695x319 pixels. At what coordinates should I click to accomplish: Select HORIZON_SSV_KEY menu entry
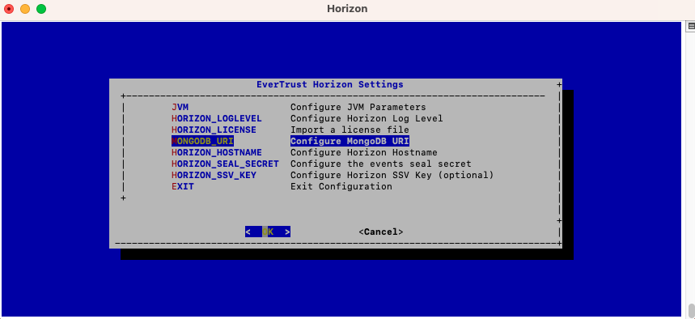tap(214, 175)
